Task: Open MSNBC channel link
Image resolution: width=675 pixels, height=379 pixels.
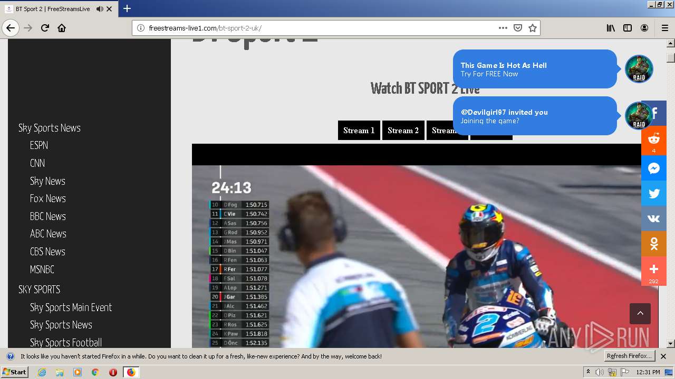Action: (42, 270)
